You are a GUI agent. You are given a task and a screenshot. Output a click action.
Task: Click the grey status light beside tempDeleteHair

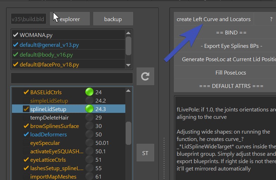pos(89,117)
